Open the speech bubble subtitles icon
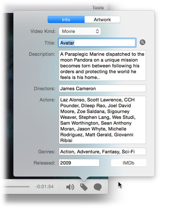 [98, 187]
